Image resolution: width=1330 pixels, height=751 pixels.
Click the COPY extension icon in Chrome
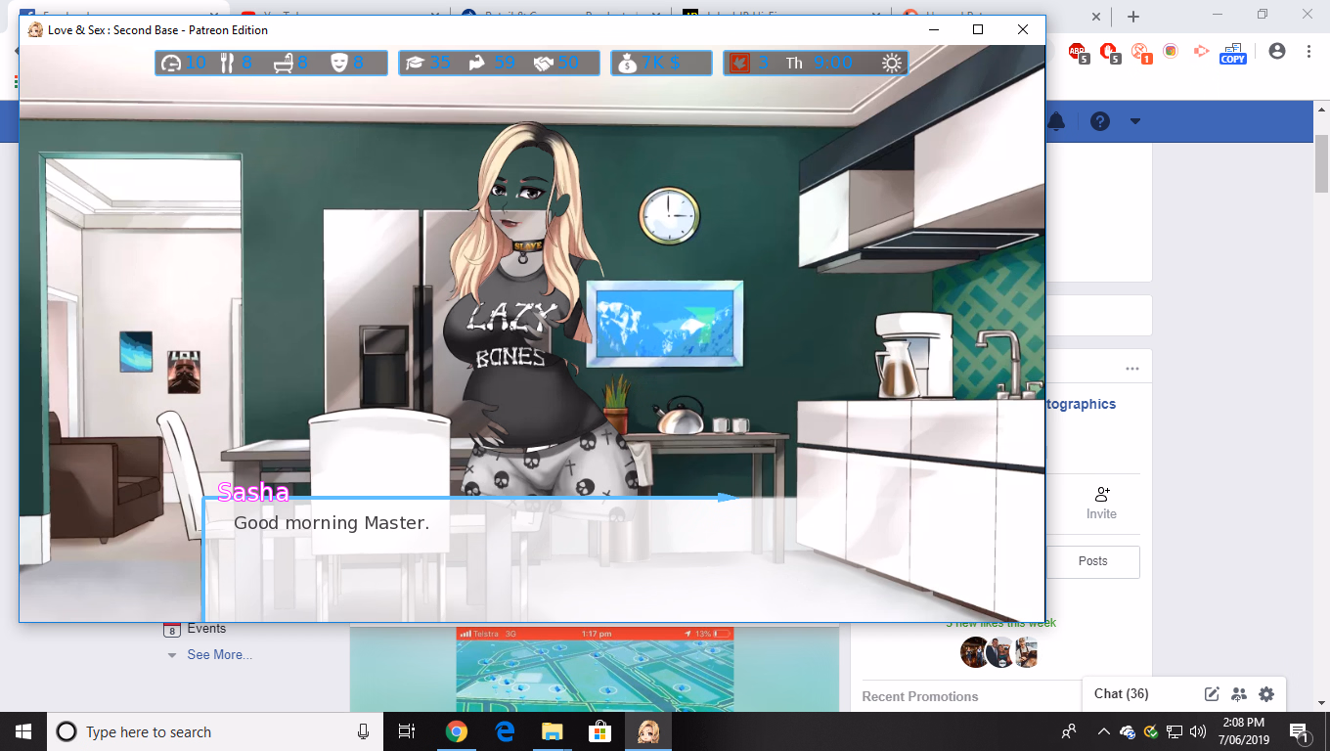(x=1232, y=52)
